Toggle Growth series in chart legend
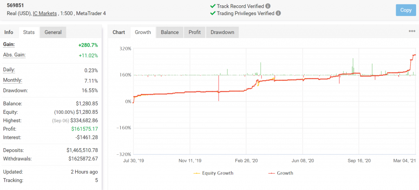The height and width of the screenshot is (190, 419). [280, 173]
